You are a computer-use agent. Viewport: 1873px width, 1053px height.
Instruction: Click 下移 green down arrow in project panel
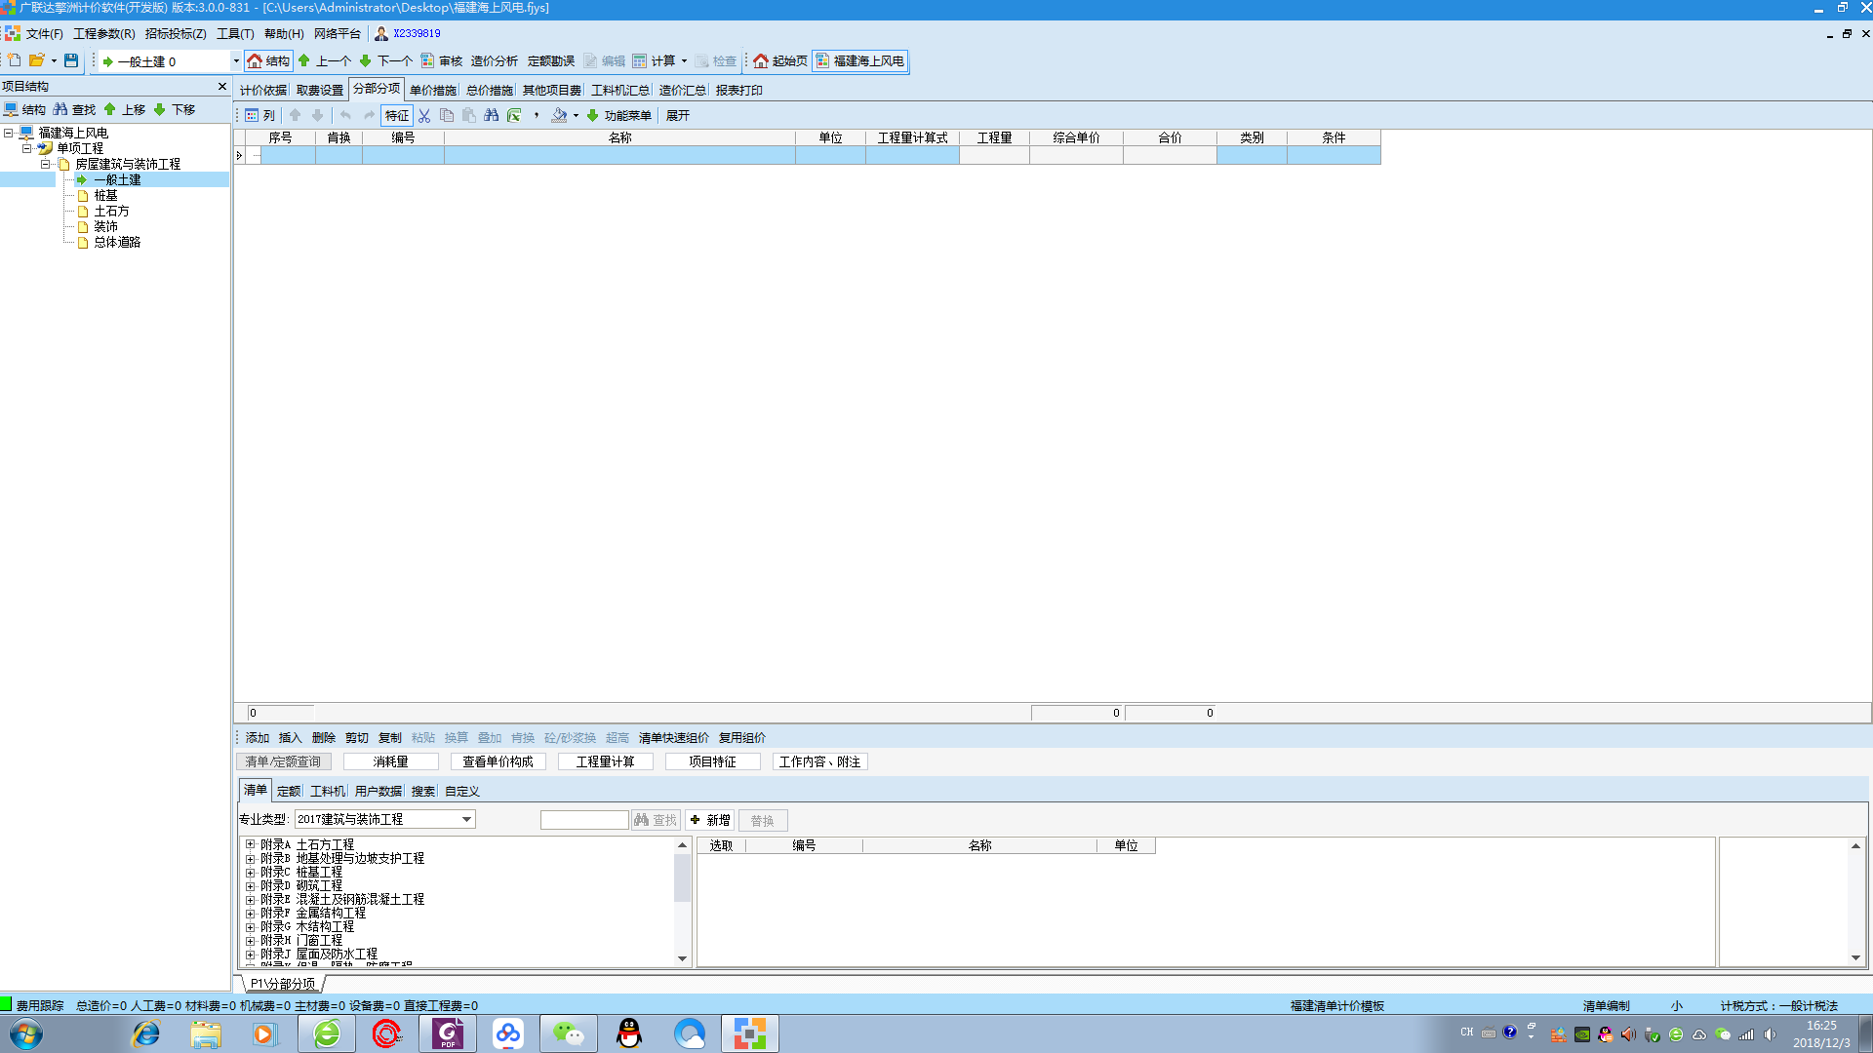point(174,109)
